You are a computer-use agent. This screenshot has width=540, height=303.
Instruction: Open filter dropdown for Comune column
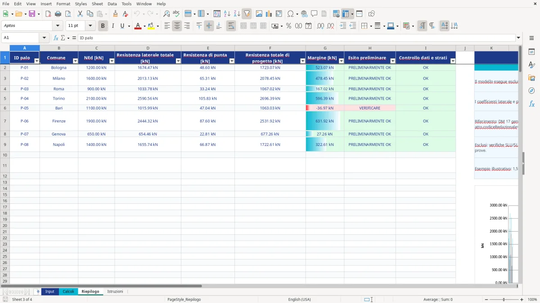pyautogui.click(x=75, y=61)
